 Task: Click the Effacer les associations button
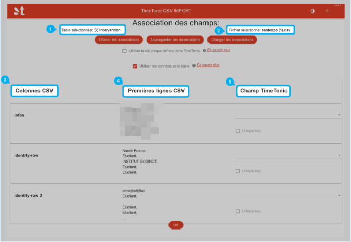(119, 40)
